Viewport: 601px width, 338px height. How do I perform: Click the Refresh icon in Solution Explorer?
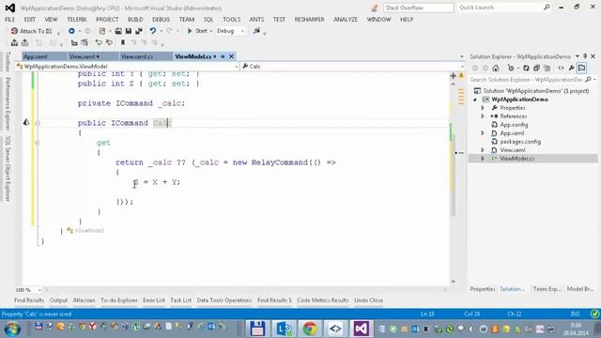(x=526, y=69)
